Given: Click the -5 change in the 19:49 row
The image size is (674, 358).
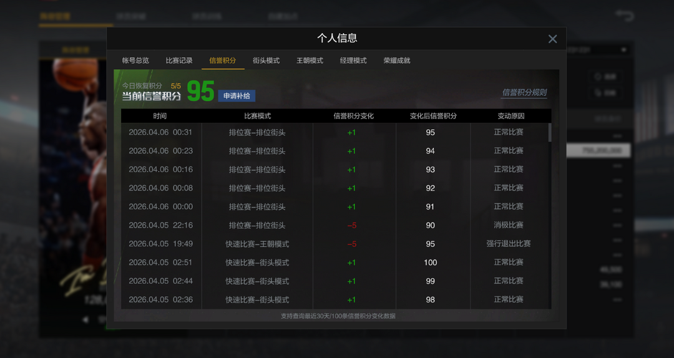Looking at the screenshot, I should (x=351, y=244).
